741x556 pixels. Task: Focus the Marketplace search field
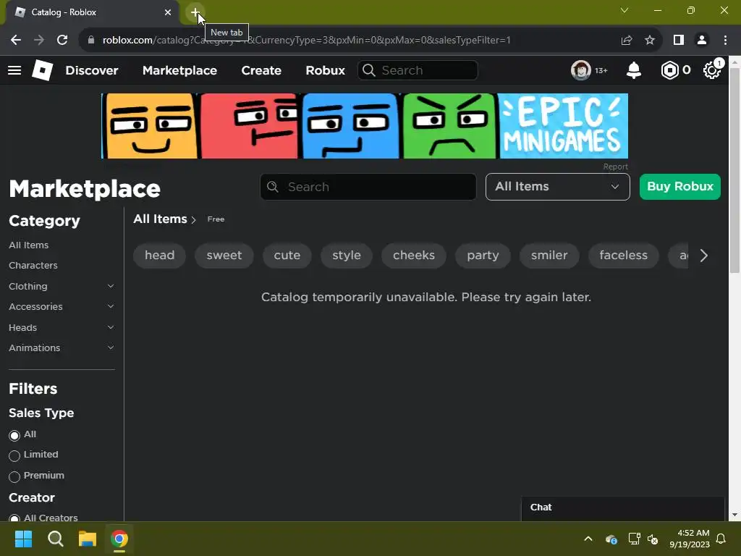pos(368,187)
